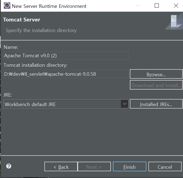183x178 pixels.
Task: Go to previous page with Back
Action: pyautogui.click(x=61, y=167)
